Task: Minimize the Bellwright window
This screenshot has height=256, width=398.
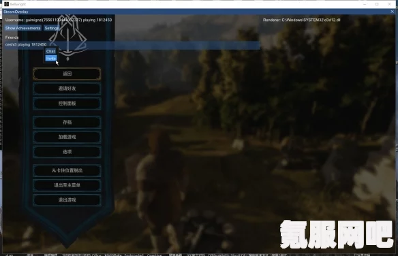Action: [365, 4]
